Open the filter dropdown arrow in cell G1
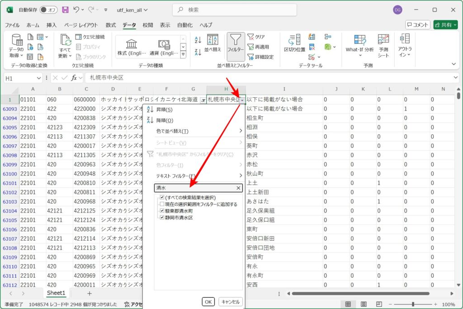Screen dimensions: 463x309 click(203, 100)
